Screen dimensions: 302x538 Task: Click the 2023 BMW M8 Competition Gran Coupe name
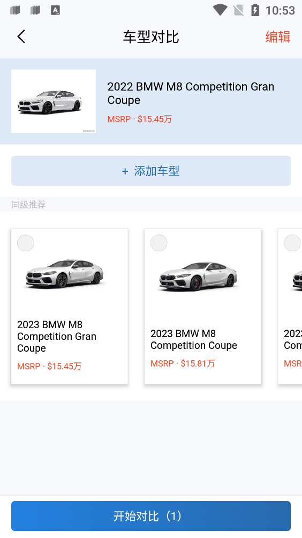pyautogui.click(x=56, y=336)
